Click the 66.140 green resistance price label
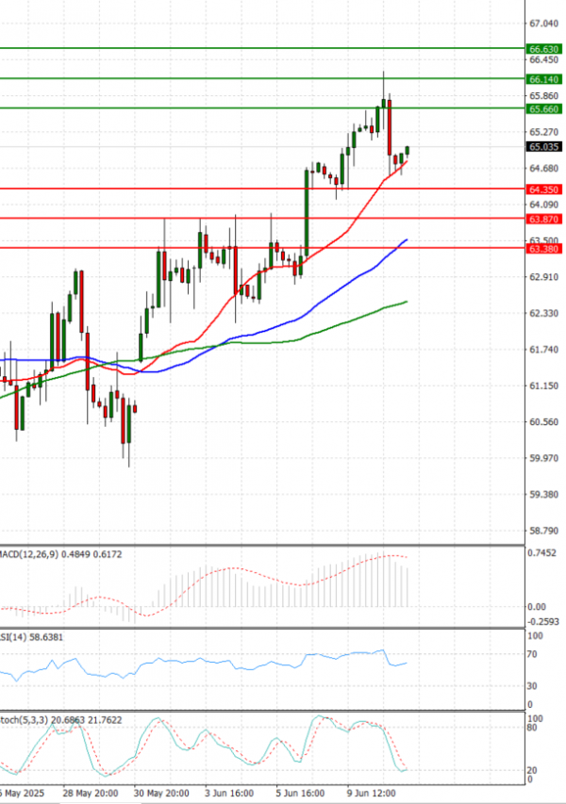Image resolution: width=566 pixels, height=804 pixels. tap(543, 80)
